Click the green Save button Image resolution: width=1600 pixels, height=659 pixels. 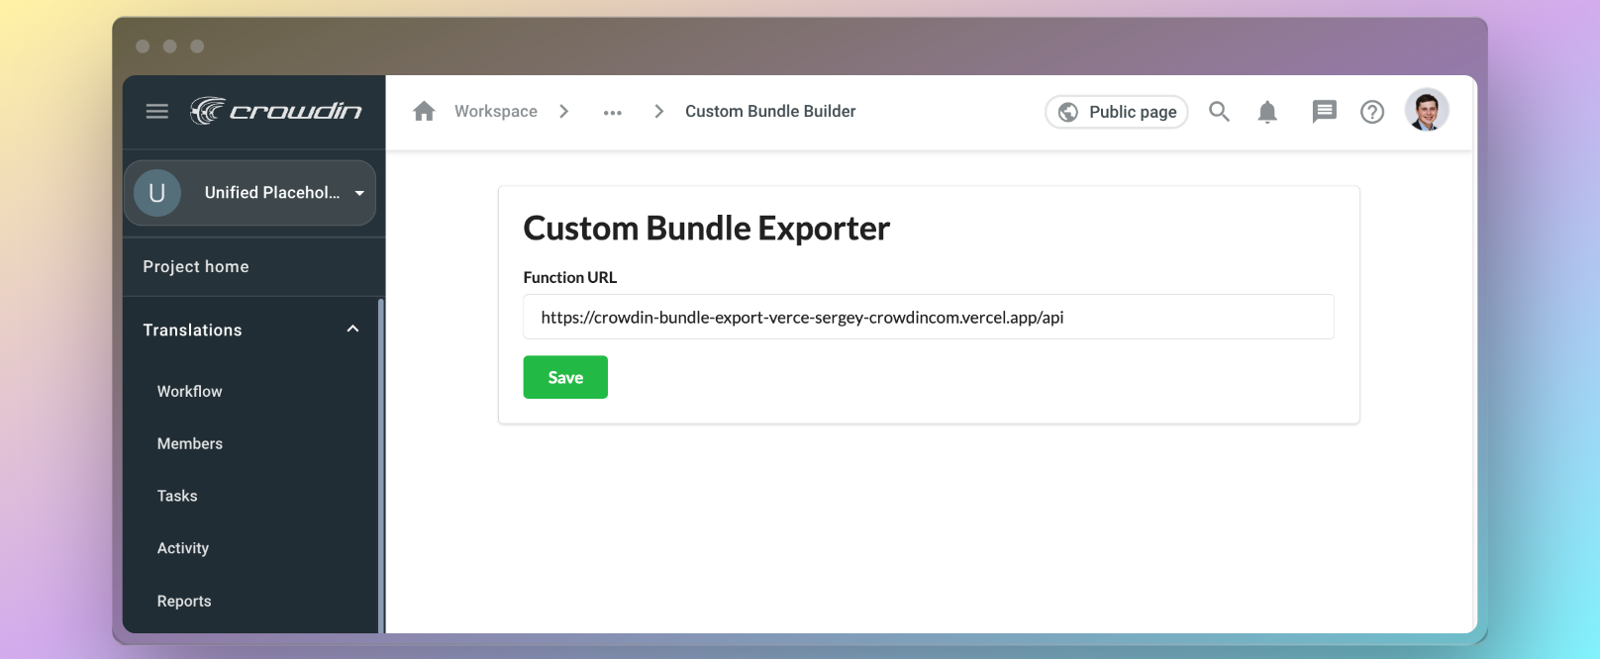click(x=565, y=377)
